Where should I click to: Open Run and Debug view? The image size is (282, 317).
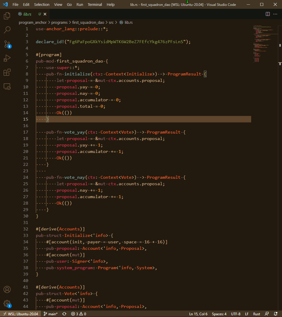coord(7,58)
